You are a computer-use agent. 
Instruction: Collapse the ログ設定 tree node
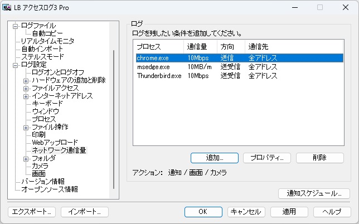pos(16,65)
